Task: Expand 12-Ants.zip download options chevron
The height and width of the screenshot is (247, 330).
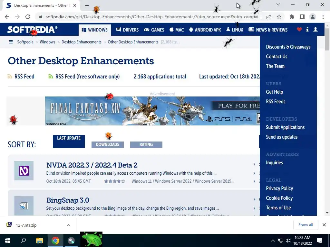Action: (x=69, y=225)
